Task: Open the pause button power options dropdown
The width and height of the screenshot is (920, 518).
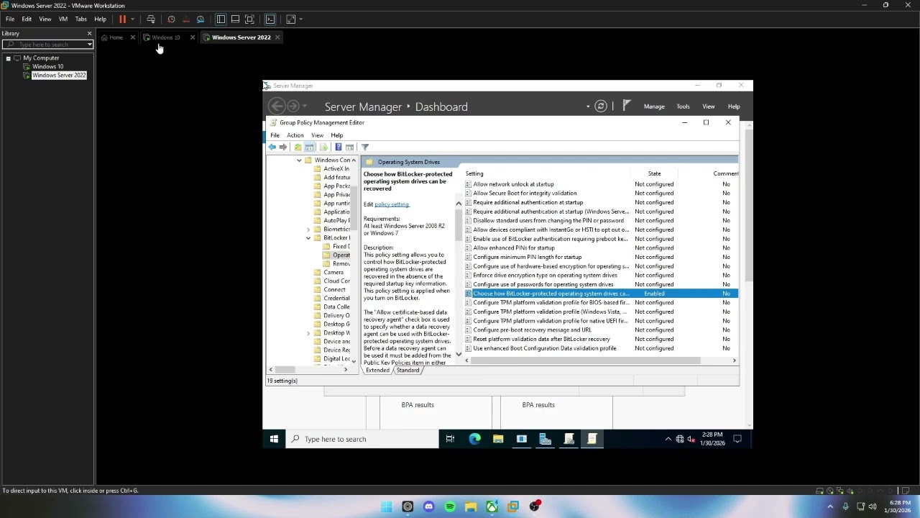Action: click(x=132, y=19)
